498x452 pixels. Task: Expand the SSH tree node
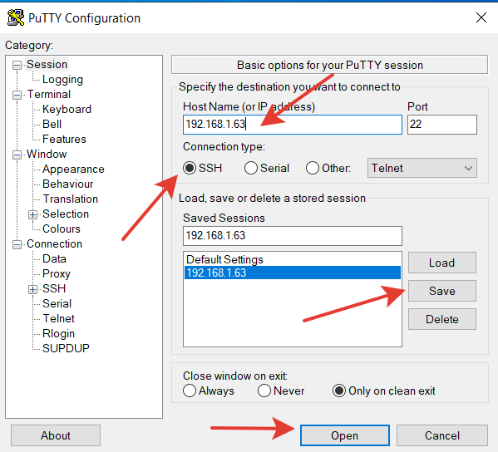(x=32, y=289)
